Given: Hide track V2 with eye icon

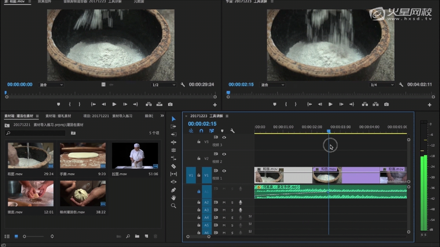Looking at the screenshot, I should click(224, 154).
